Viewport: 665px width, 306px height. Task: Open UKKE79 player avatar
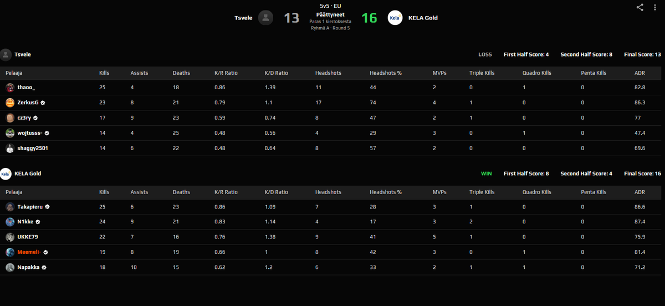(x=10, y=237)
